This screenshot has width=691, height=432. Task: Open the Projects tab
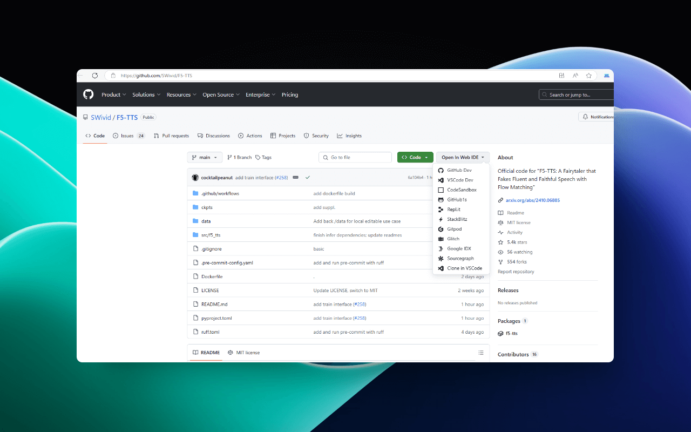283,136
